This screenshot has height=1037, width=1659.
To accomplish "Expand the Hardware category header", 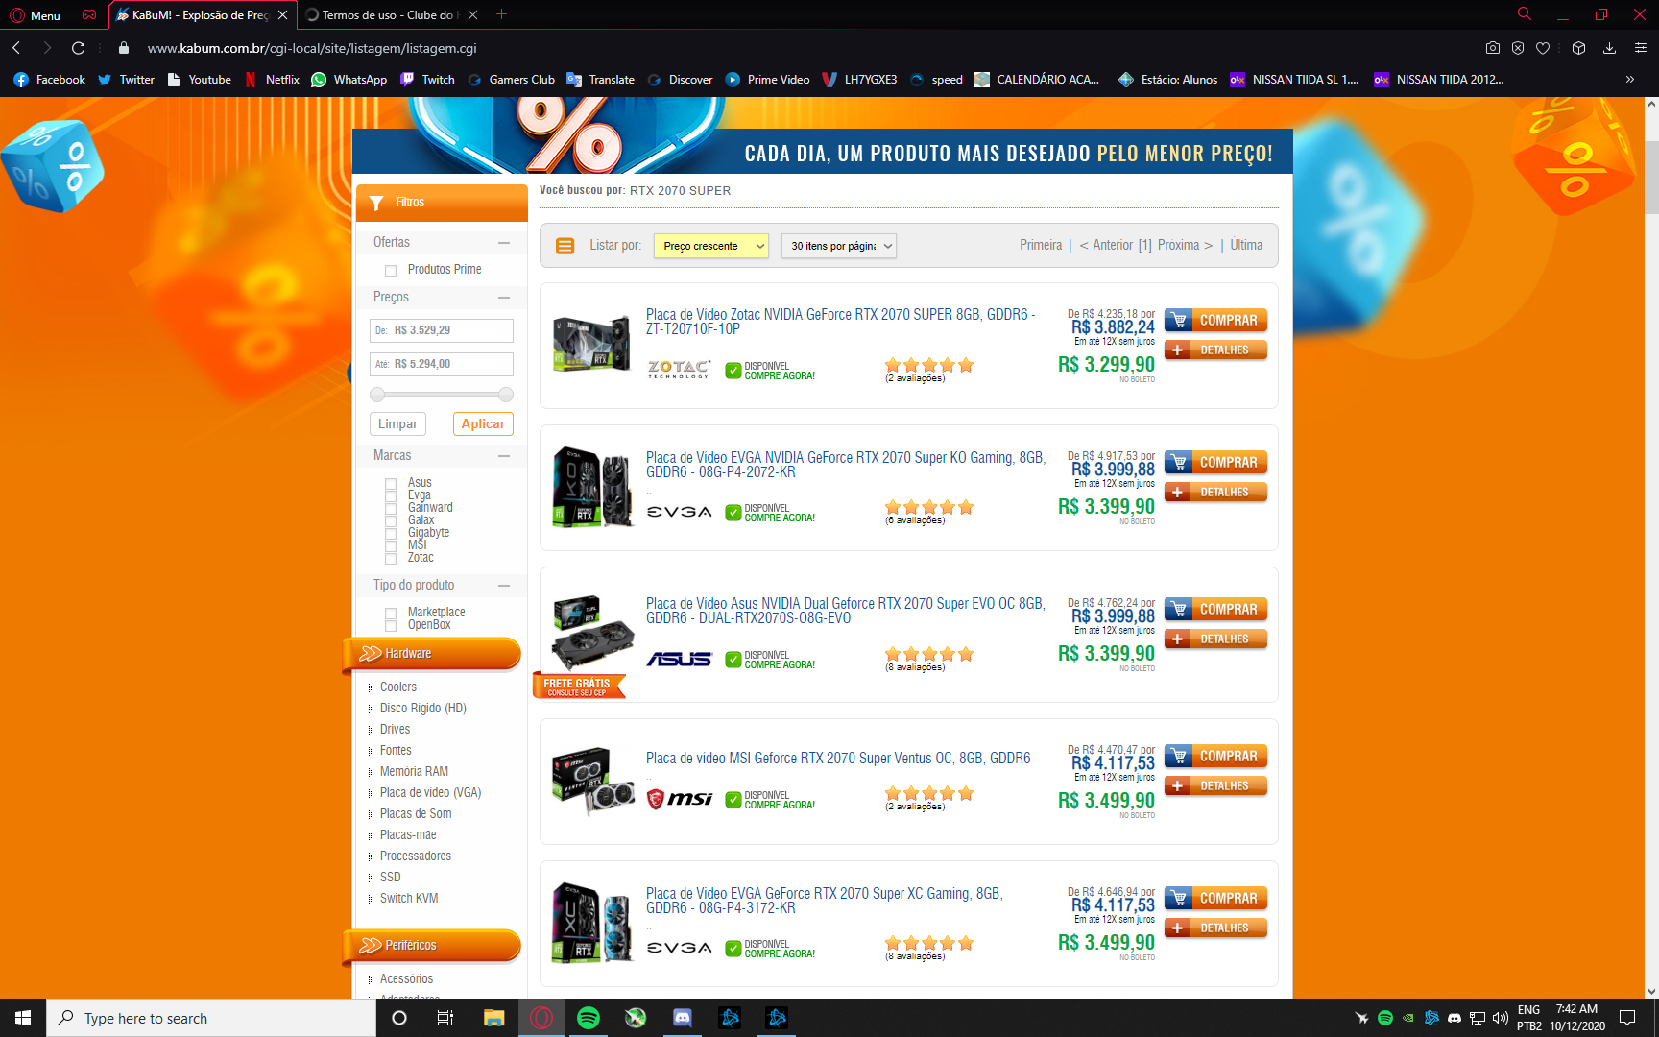I will (x=432, y=654).
